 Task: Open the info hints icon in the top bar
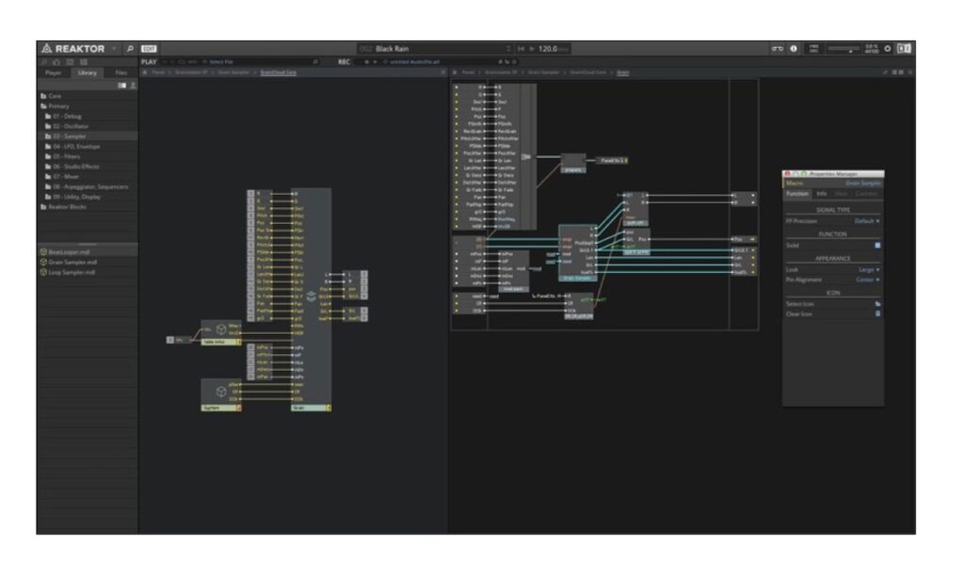tap(794, 49)
